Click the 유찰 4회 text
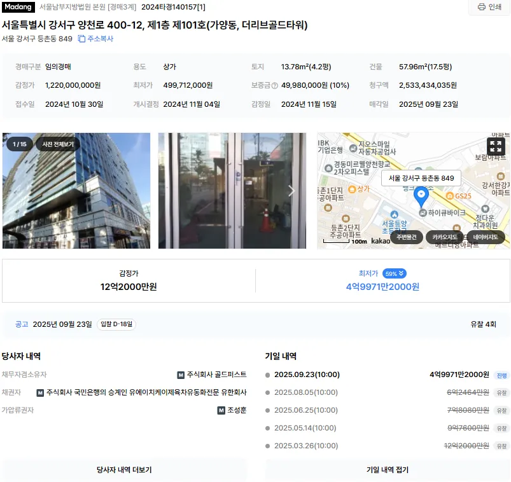The height and width of the screenshot is (482, 511). (x=483, y=324)
